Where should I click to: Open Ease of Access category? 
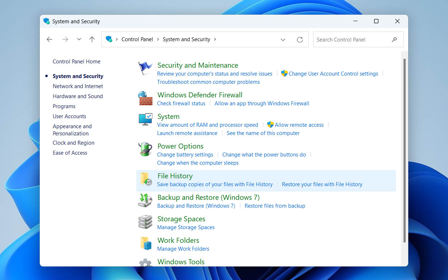coord(70,153)
